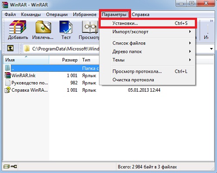This screenshot has height=173, width=217.
Task: Minimize the WinRAR window
Action: (x=181, y=3)
